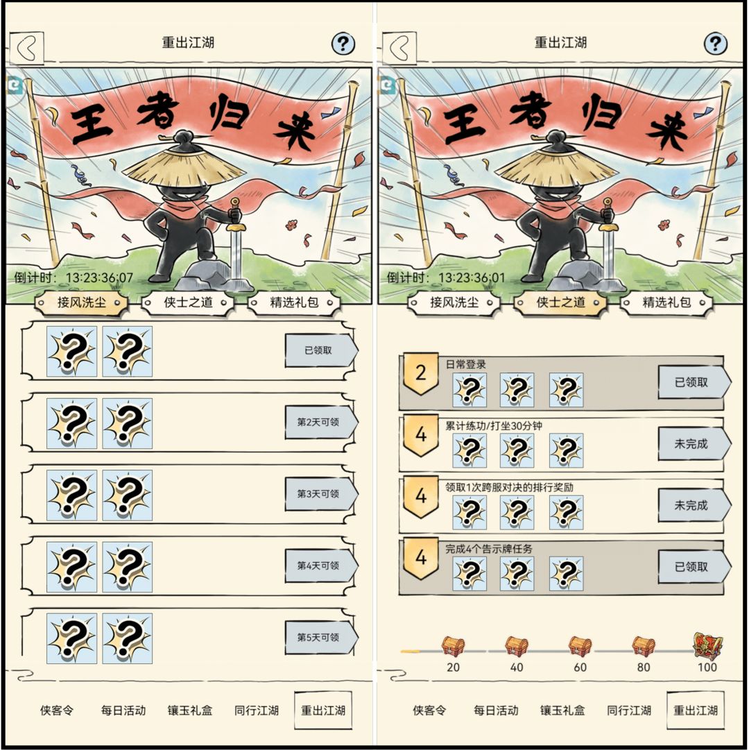The width and height of the screenshot is (749, 750).
Task: Switch to 精选礼包 tab in right screen
Action: click(x=666, y=302)
